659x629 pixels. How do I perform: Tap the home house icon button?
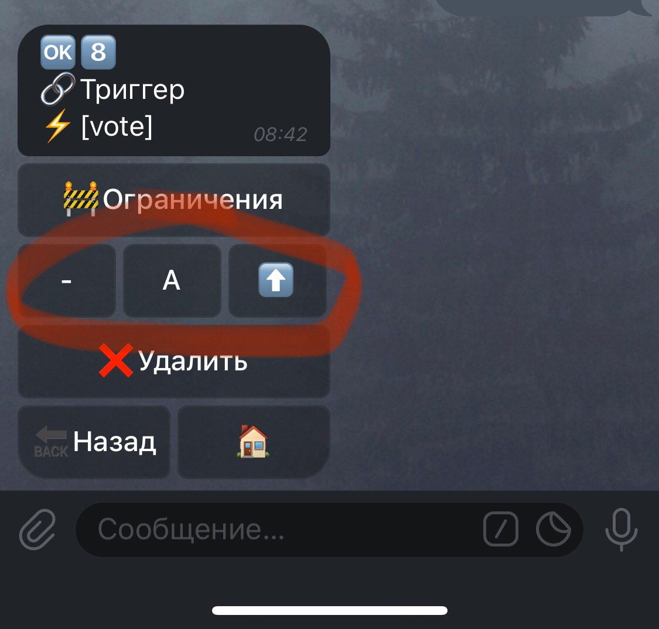pyautogui.click(x=254, y=442)
